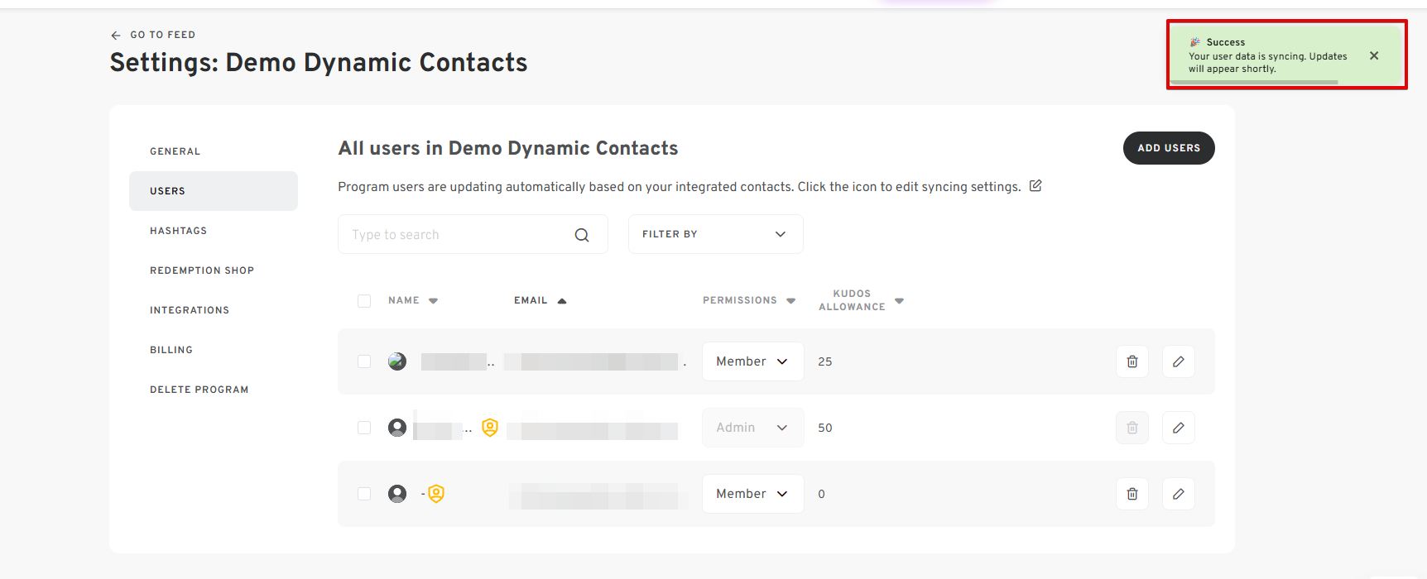This screenshot has width=1427, height=579.
Task: Delete the third user with trash icon
Action: point(1132,494)
